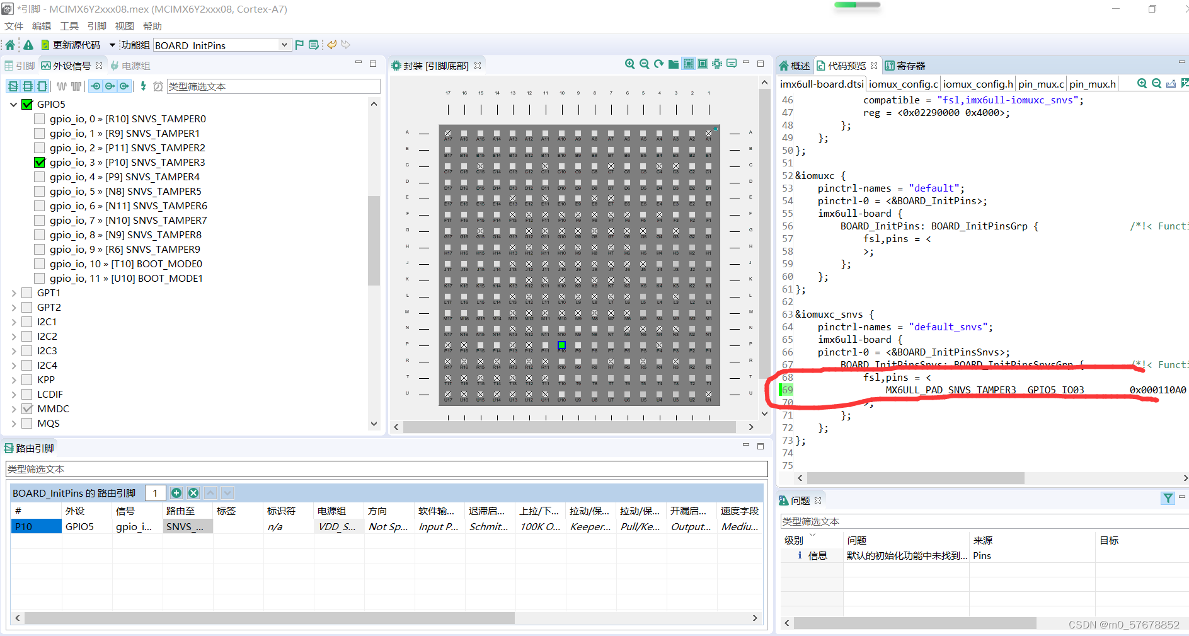Click the alarm clock icon near filter box
Screen dimensions: 1189x636
(x=158, y=86)
